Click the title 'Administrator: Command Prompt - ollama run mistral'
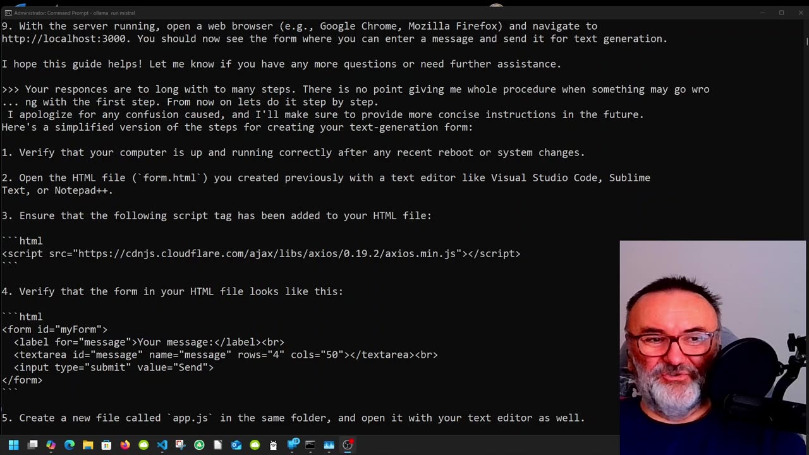 pos(74,13)
